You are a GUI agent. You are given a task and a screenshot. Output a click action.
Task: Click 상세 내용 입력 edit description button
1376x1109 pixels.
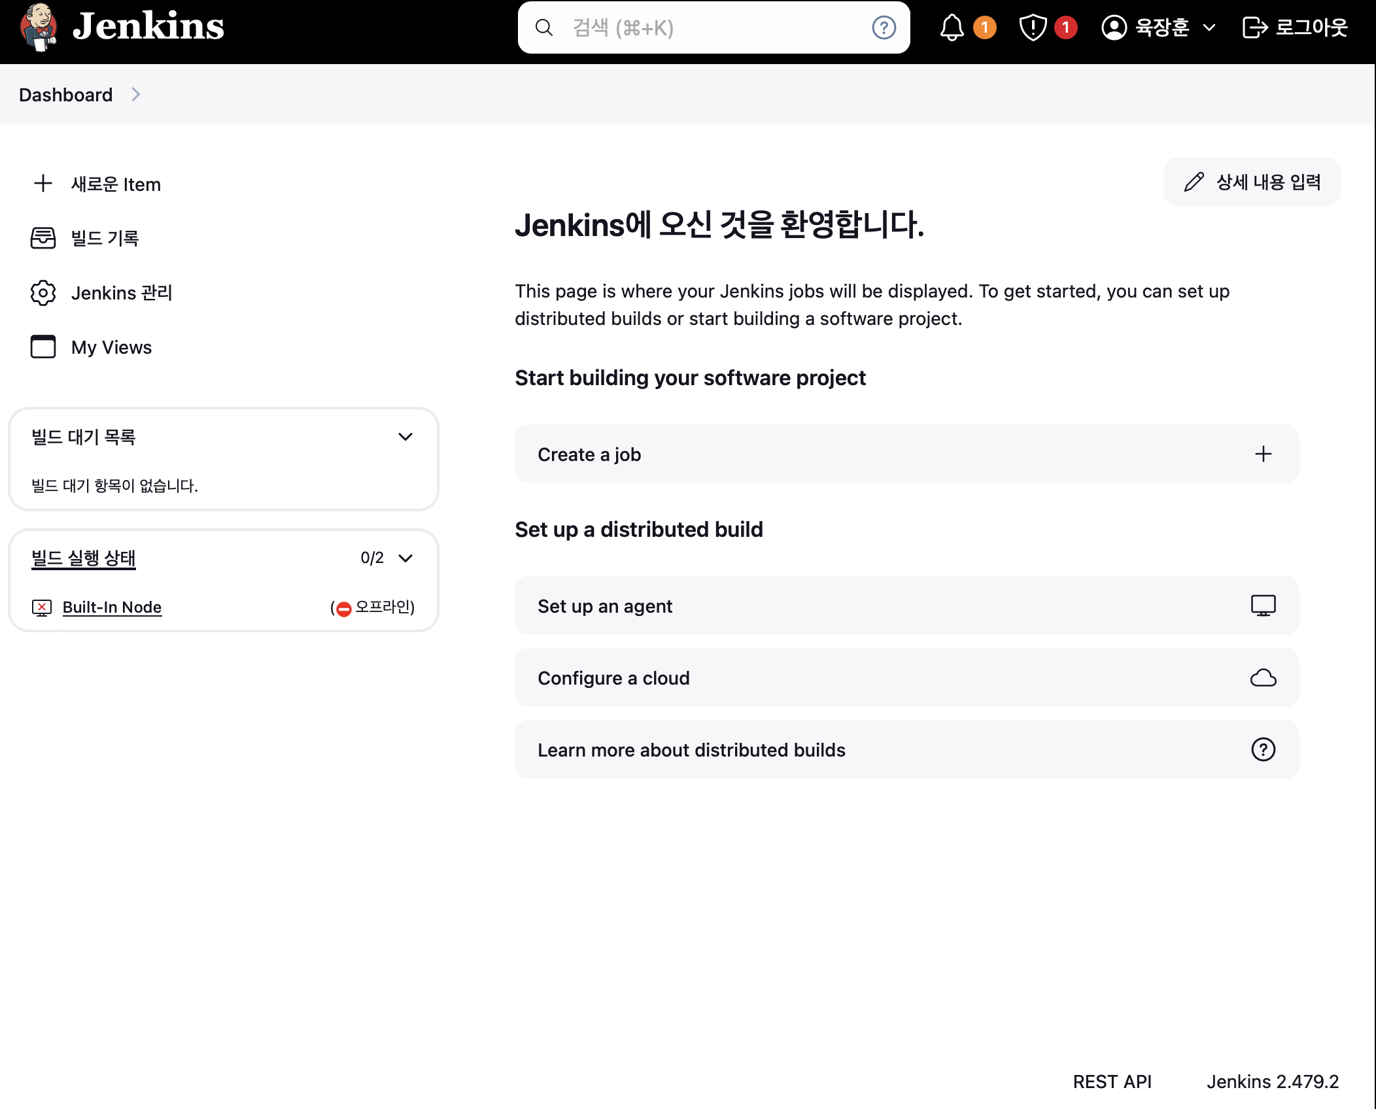1251,182
